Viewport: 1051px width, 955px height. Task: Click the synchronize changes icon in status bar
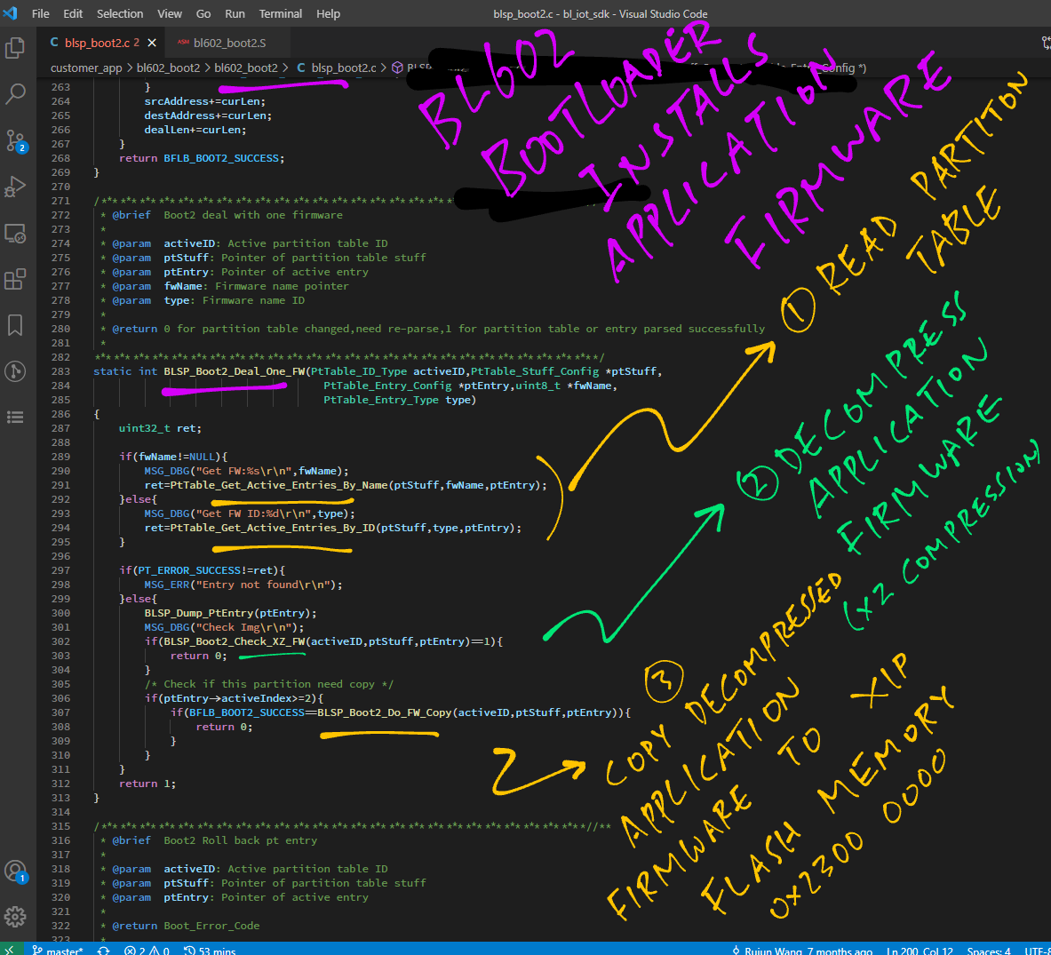(x=104, y=951)
